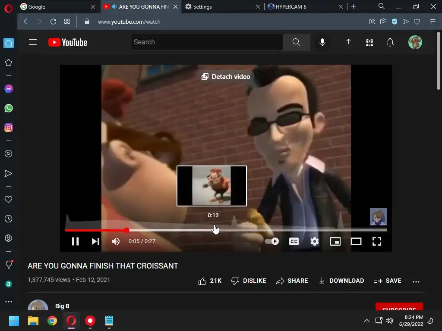Click the YouTube Search field

207,42
